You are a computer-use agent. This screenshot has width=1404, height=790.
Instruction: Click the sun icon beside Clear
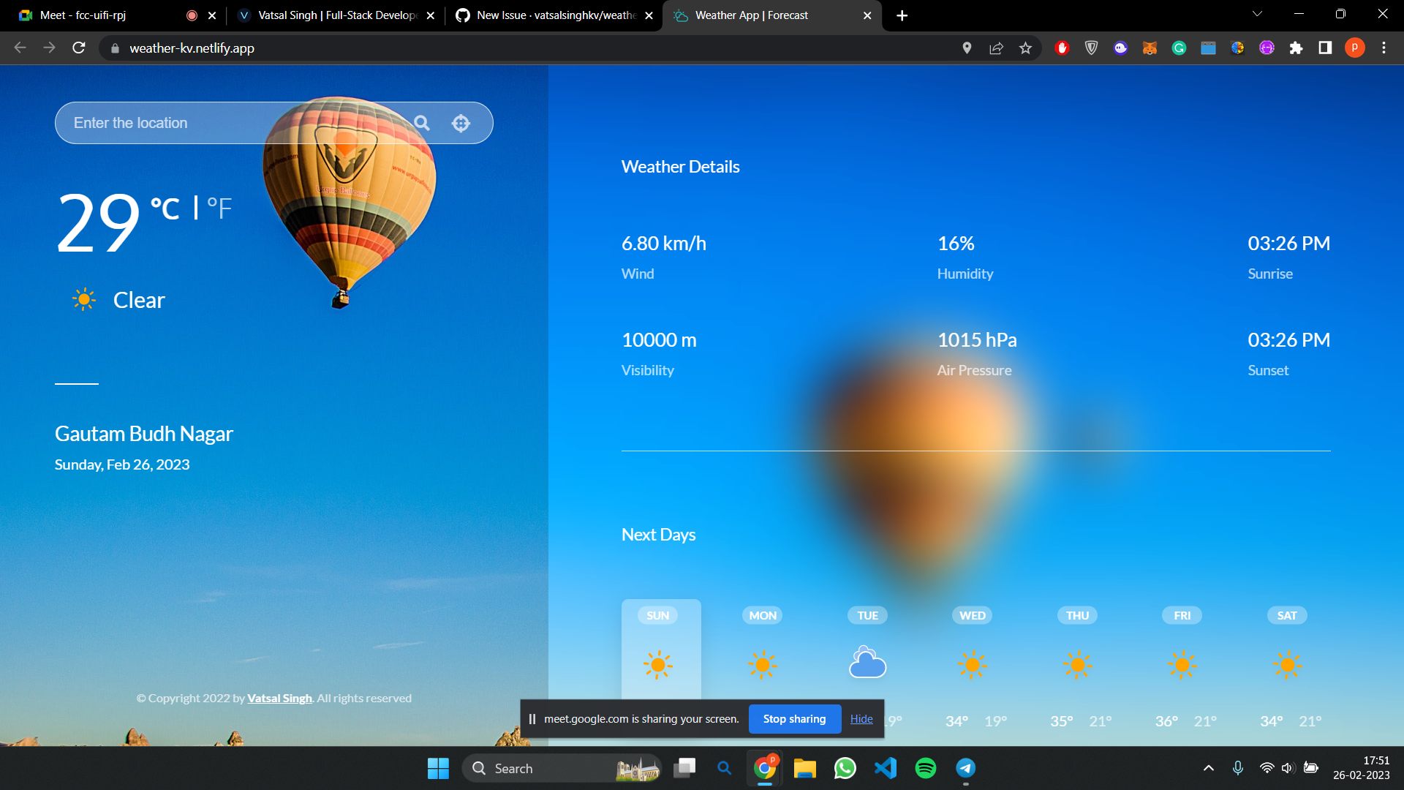click(x=84, y=299)
